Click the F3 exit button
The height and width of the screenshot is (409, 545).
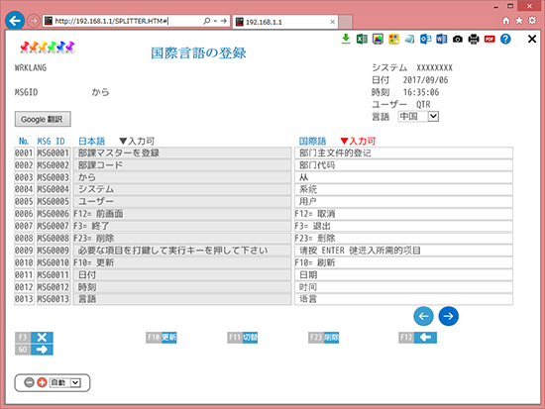34,337
